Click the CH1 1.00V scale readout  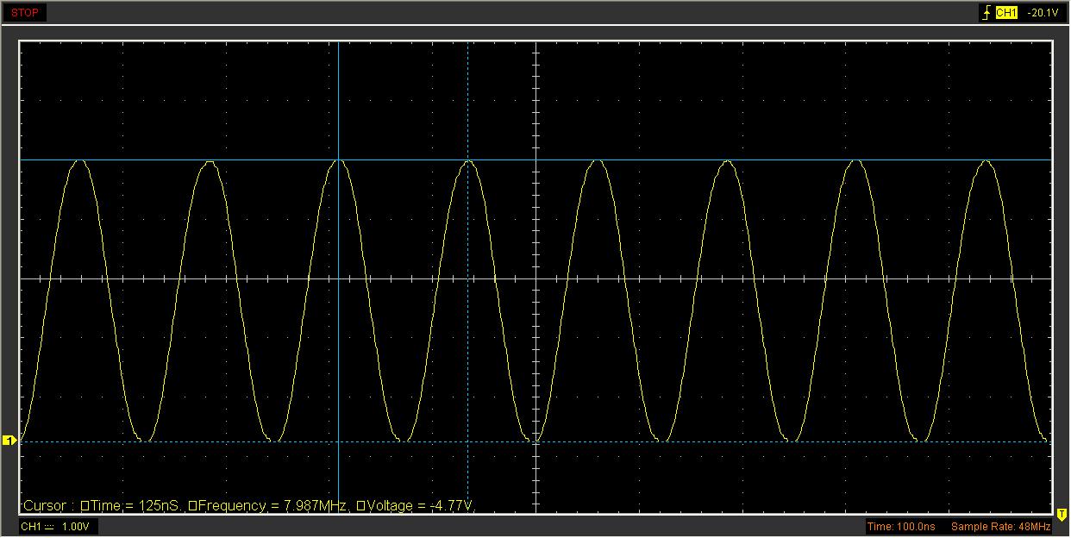(57, 527)
